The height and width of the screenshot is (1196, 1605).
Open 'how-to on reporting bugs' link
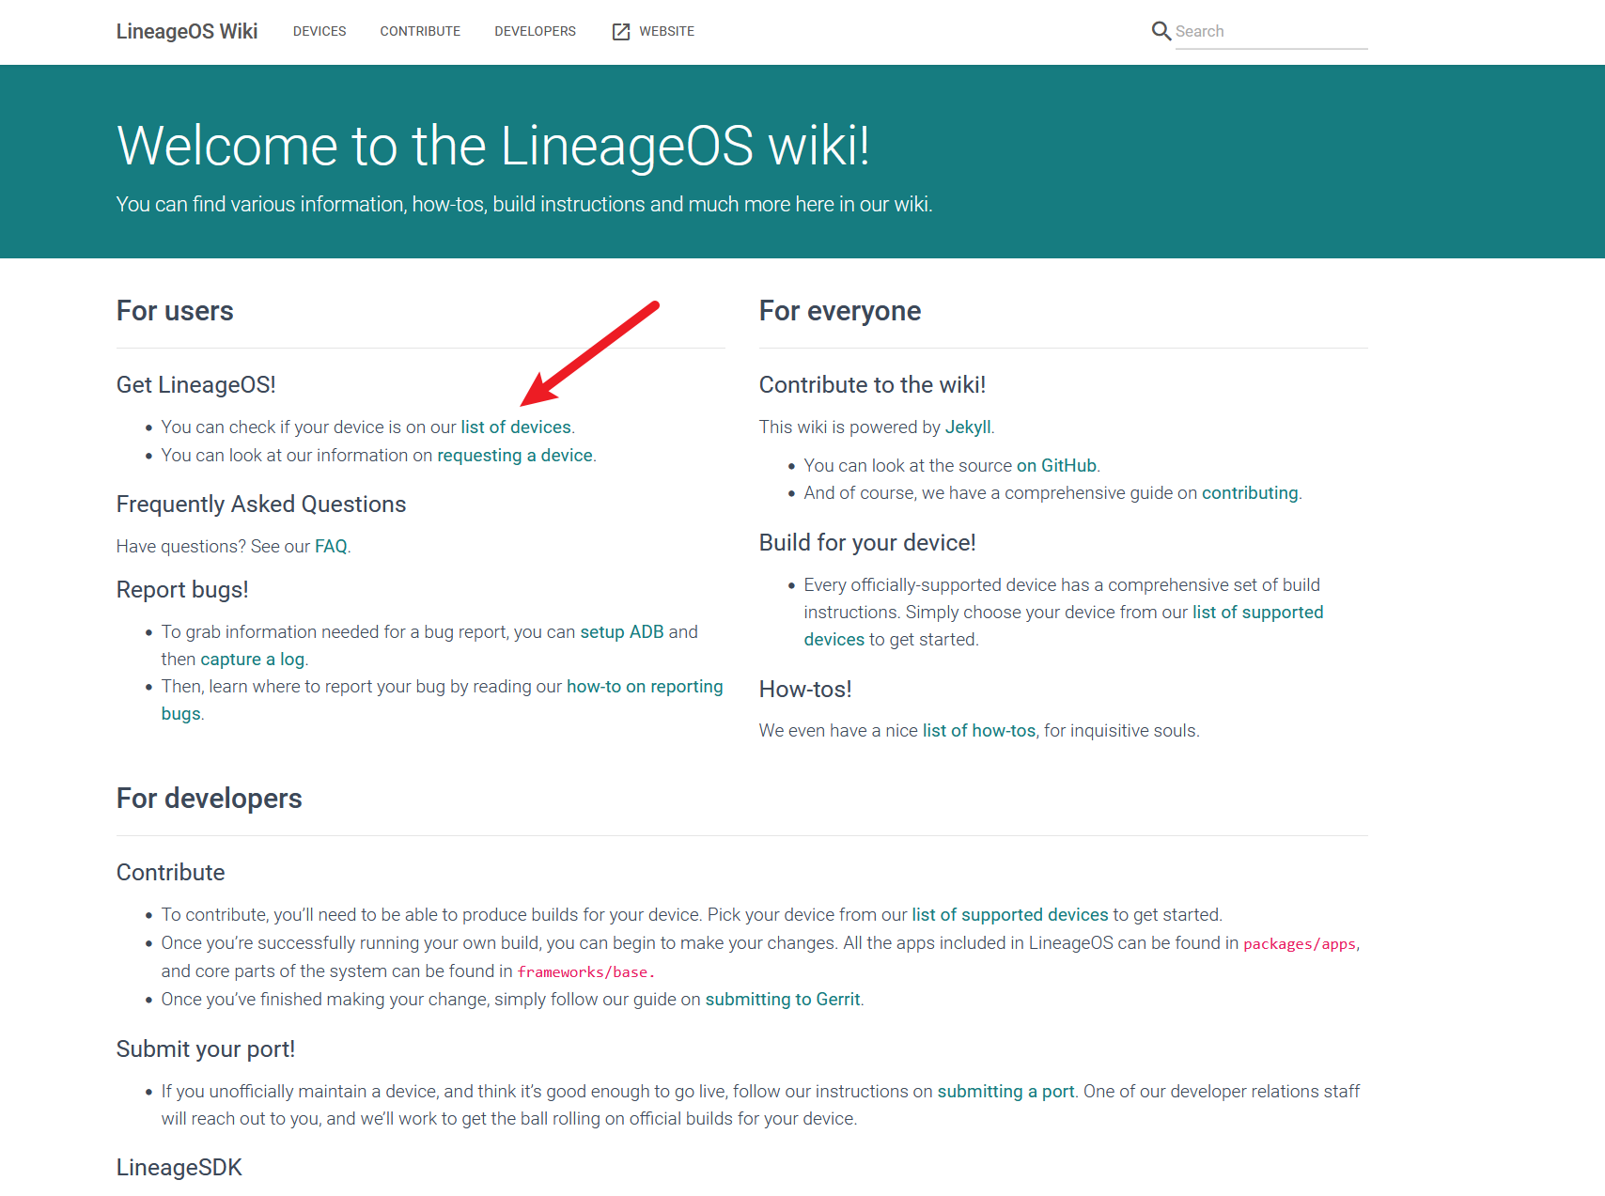pos(645,686)
